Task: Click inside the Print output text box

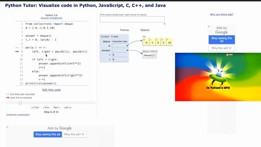Action: coord(132,19)
